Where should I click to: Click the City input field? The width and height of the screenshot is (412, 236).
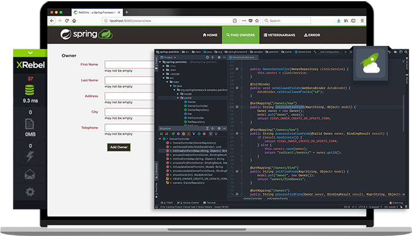[x=129, y=112]
